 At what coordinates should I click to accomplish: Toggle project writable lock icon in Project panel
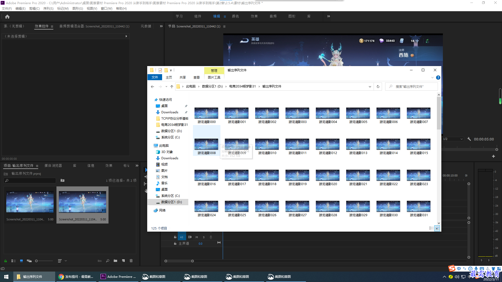point(5,261)
